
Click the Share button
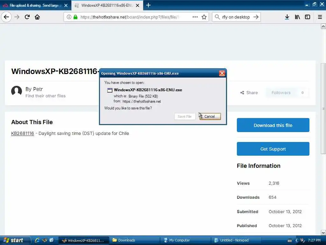click(x=249, y=93)
